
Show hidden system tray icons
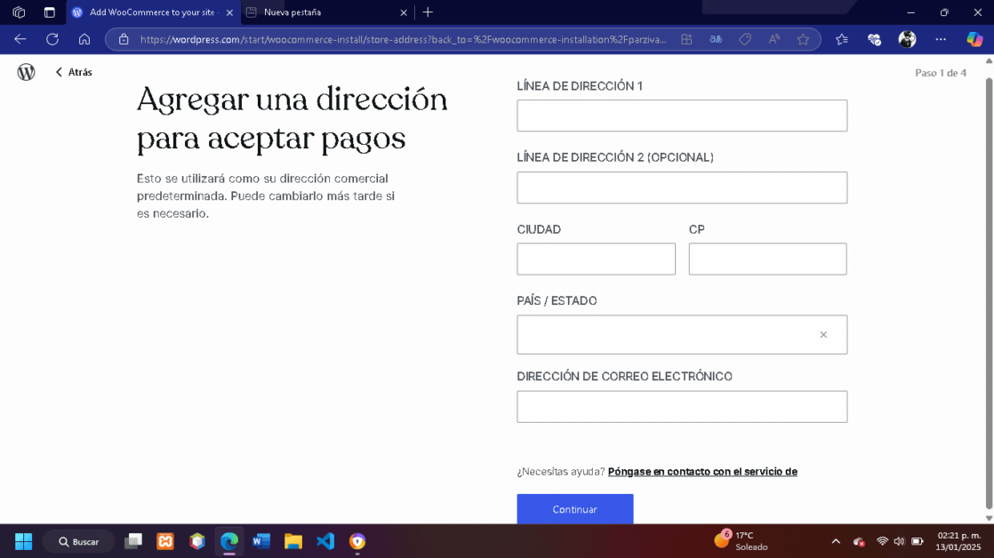coord(836,541)
